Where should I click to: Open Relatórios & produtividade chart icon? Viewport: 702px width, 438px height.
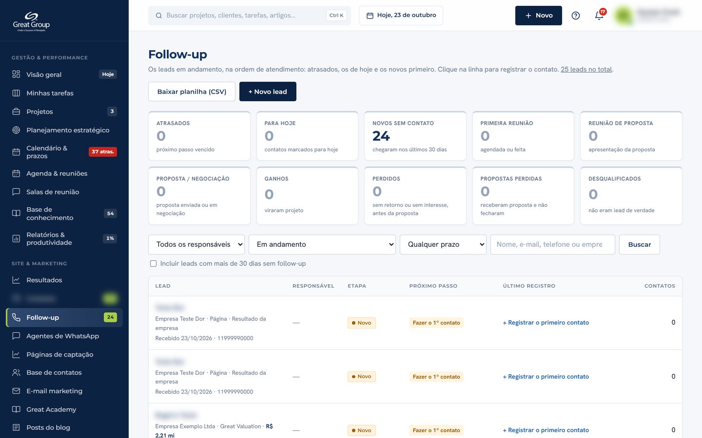click(16, 238)
